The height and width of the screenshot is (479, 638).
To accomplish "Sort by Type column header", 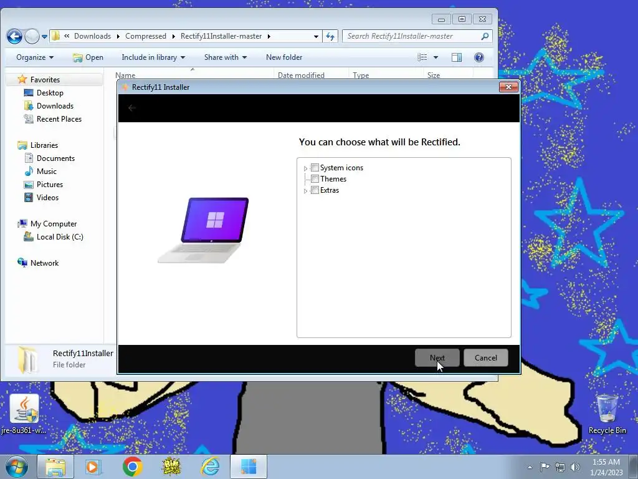I will 361,75.
